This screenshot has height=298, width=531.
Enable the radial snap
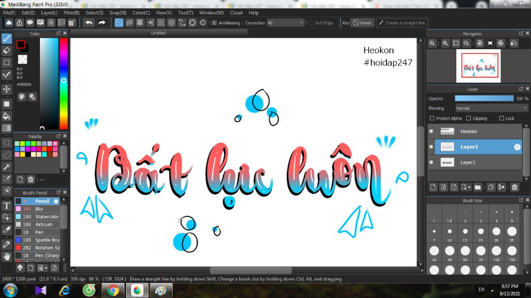point(161,23)
